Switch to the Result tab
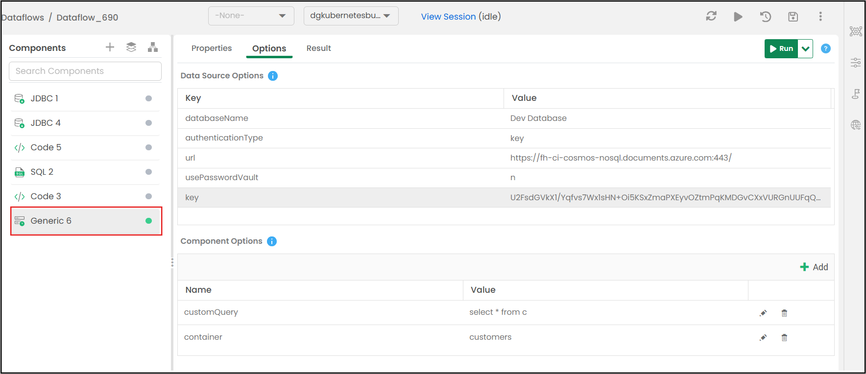 (x=319, y=48)
